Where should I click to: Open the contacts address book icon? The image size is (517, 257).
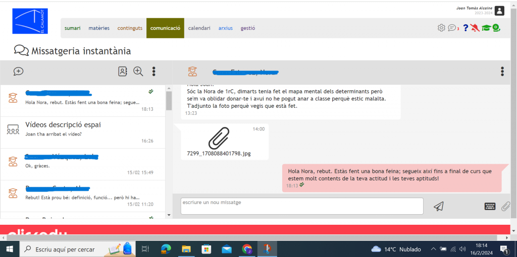pos(123,72)
